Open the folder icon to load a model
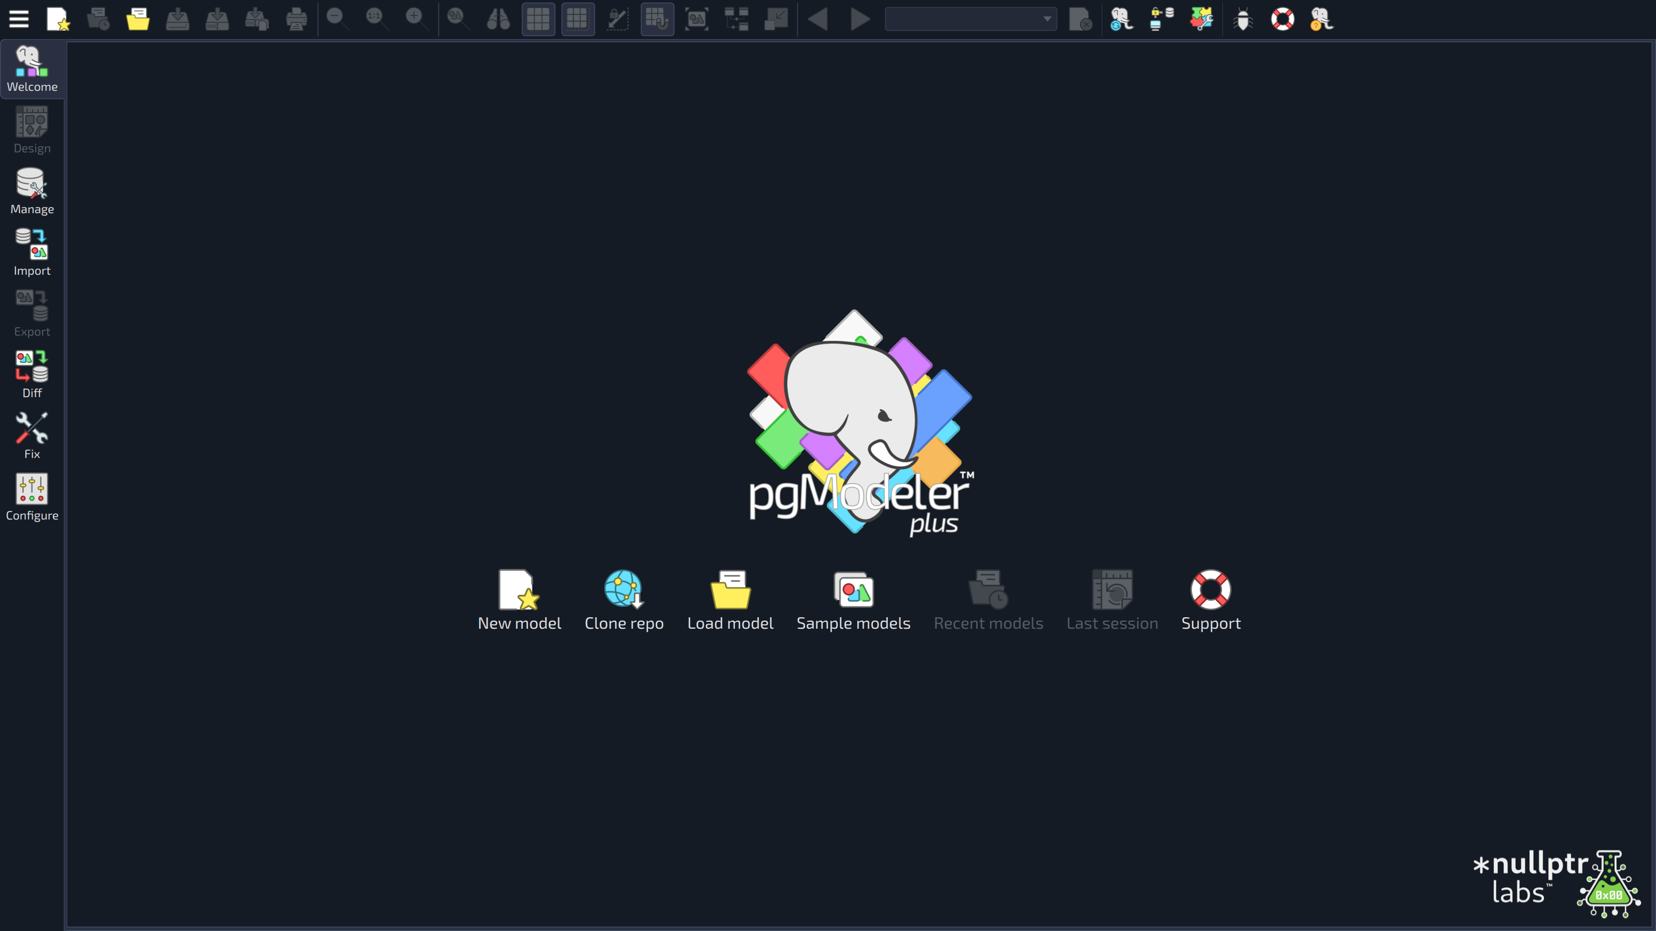Screen dimensions: 1656x931 (x=137, y=18)
